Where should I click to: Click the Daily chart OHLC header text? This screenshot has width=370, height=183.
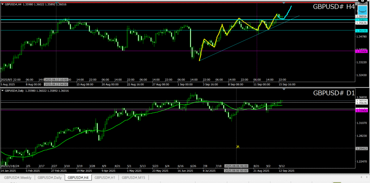(37, 90)
